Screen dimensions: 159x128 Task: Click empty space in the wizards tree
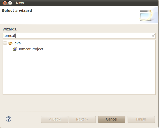click(79, 73)
